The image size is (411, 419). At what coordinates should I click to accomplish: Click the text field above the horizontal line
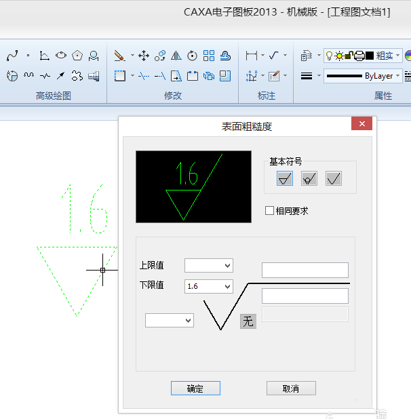[x=305, y=270]
